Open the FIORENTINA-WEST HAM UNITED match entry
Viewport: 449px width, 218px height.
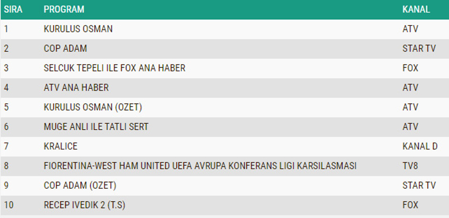tap(200, 166)
